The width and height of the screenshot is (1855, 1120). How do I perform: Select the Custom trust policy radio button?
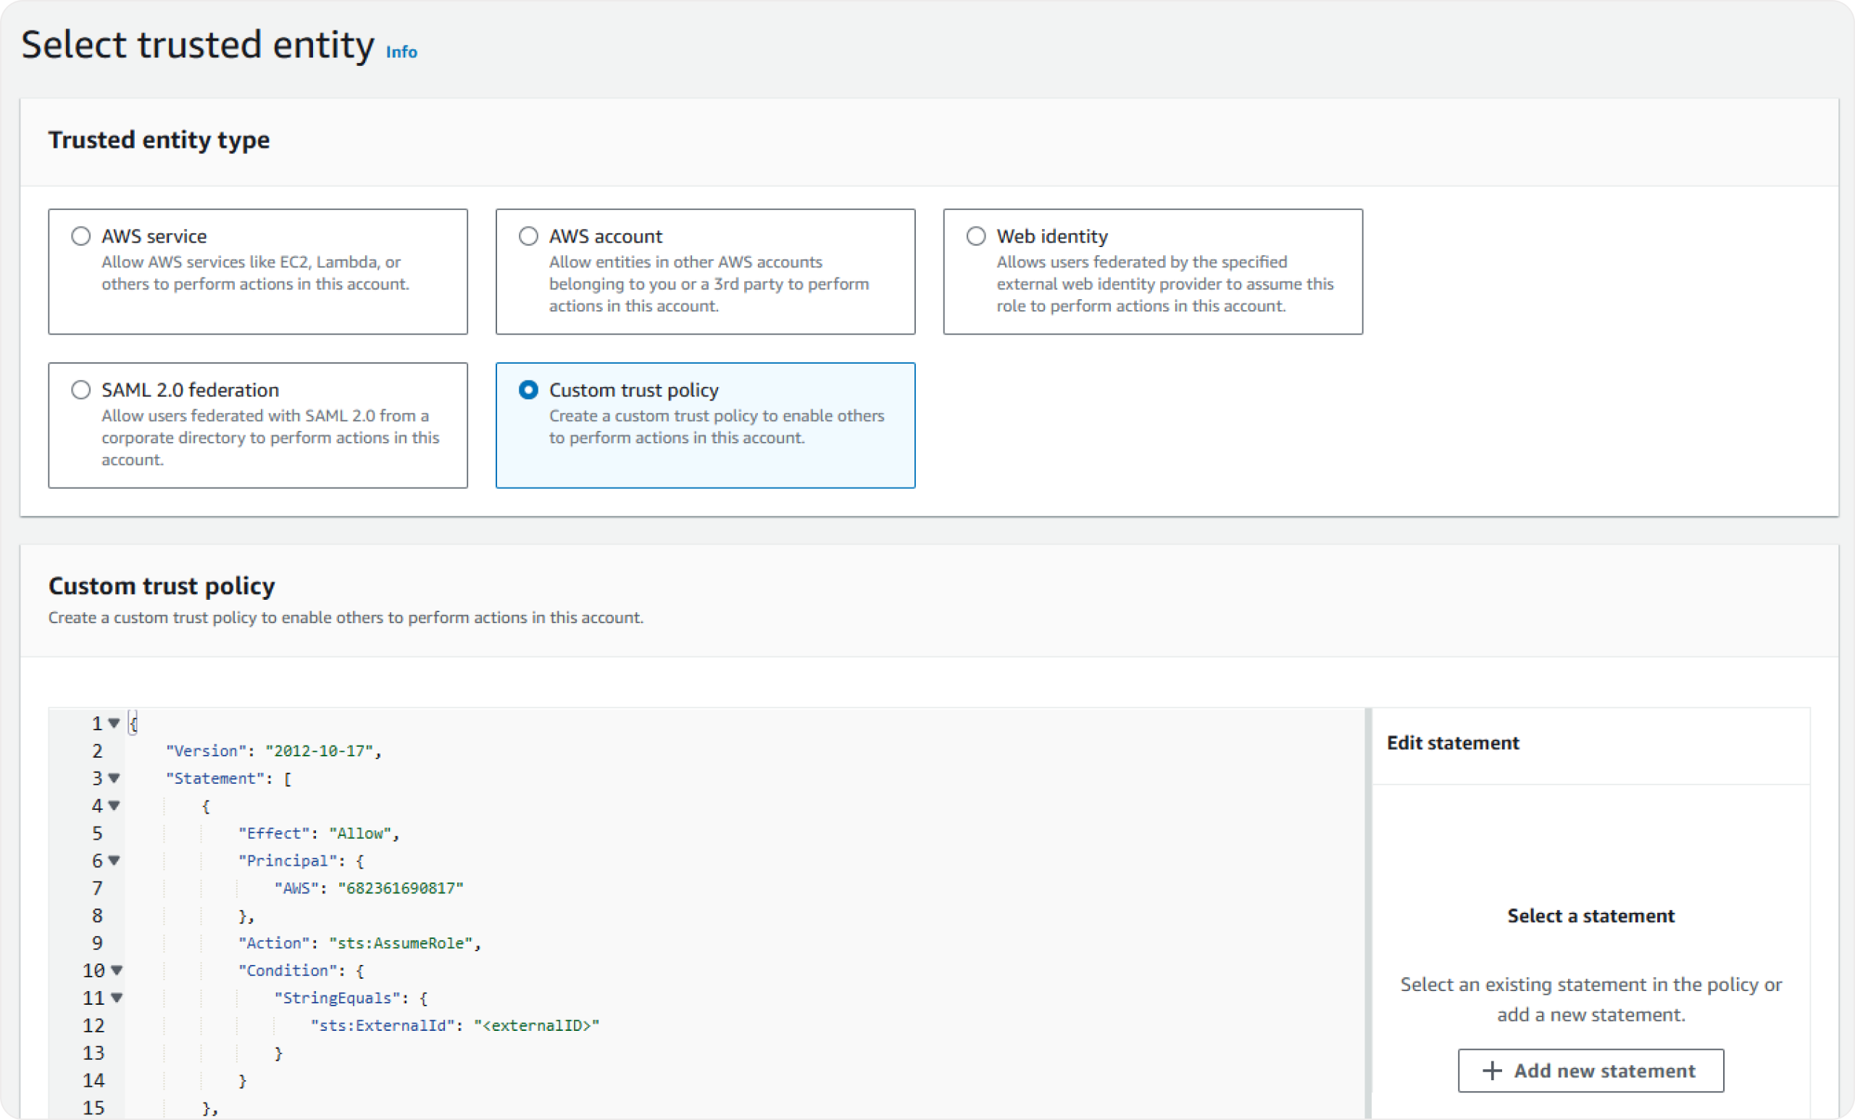point(528,390)
